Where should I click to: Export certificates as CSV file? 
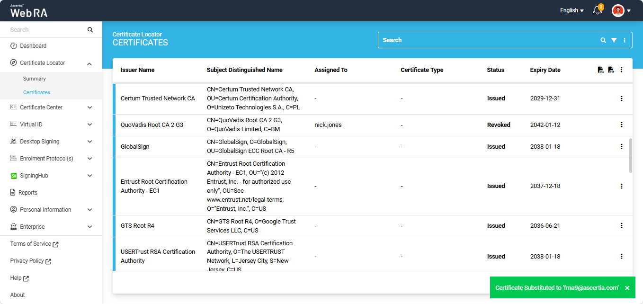[x=601, y=70]
